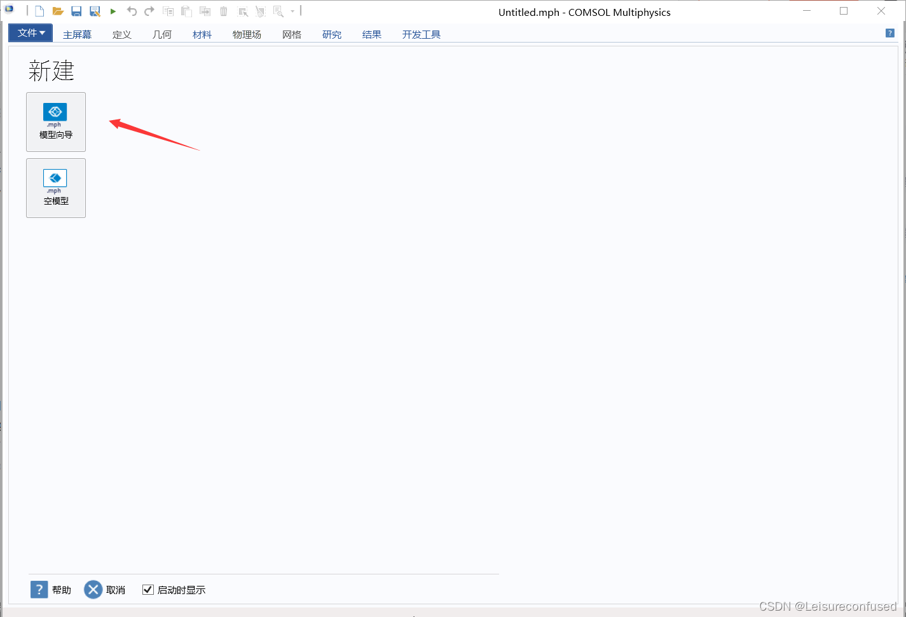Screen dimensions: 906x617
Task: Click the Paste clipboard icon
Action: coord(186,11)
